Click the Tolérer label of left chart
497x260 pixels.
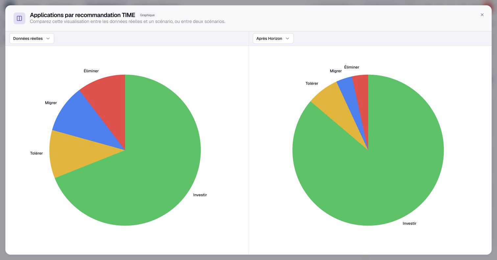pos(36,153)
